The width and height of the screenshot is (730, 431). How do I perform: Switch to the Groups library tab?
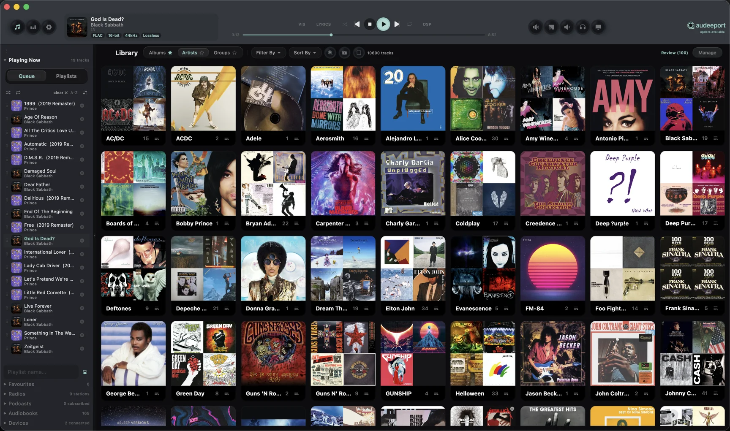point(225,53)
